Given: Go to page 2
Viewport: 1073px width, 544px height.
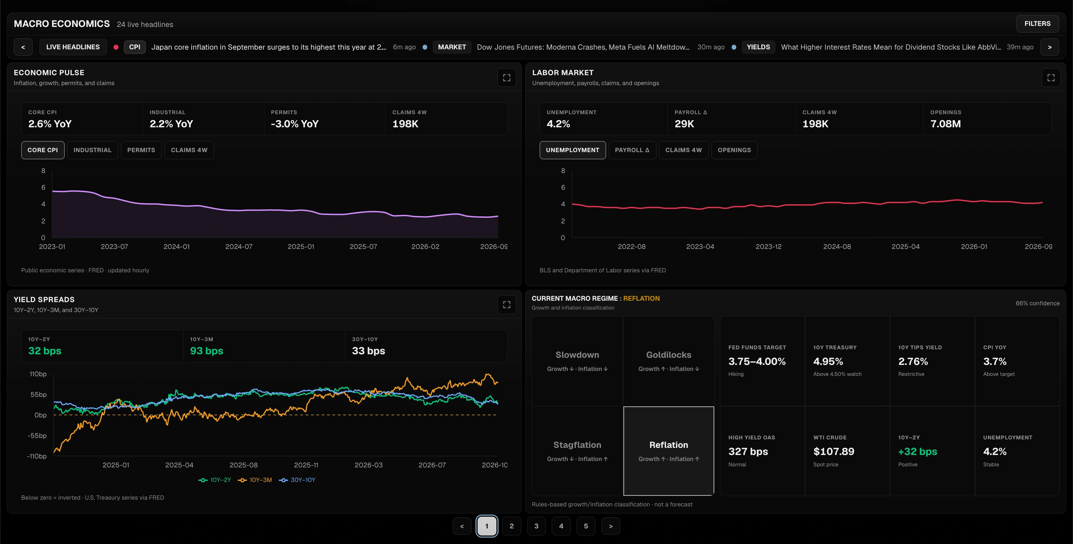Looking at the screenshot, I should pos(512,526).
